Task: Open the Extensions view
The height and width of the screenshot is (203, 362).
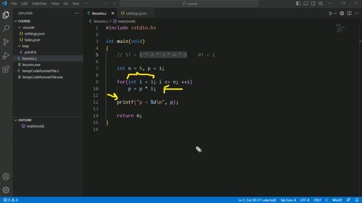Action: click(6, 69)
